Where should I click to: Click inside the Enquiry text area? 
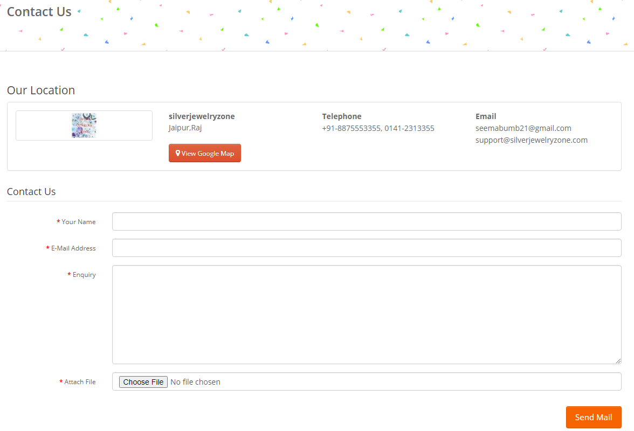coord(367,315)
